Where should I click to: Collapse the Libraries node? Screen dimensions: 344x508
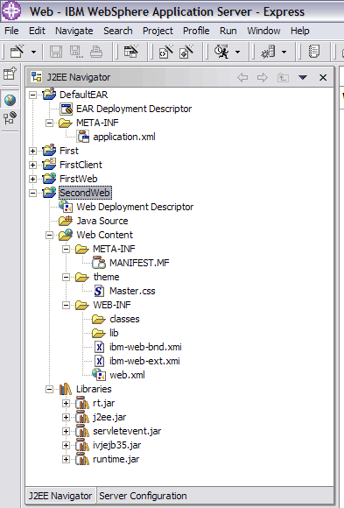coord(49,389)
